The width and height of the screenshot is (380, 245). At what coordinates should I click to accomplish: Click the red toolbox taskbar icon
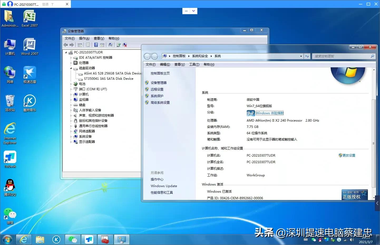105,239
